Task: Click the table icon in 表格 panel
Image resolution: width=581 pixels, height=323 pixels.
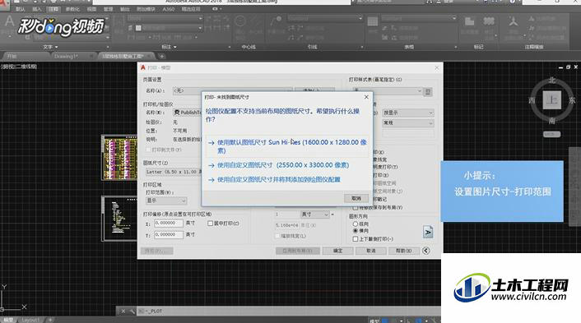Action: tap(373, 21)
